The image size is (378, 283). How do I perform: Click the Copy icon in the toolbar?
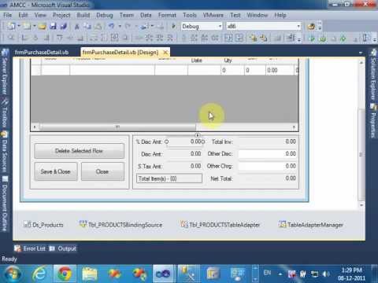pyautogui.click(x=87, y=26)
